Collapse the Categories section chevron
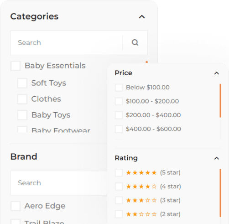Image resolution: width=229 pixels, height=224 pixels. click(x=142, y=17)
